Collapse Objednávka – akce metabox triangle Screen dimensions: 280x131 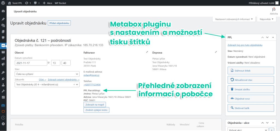click(273, 123)
